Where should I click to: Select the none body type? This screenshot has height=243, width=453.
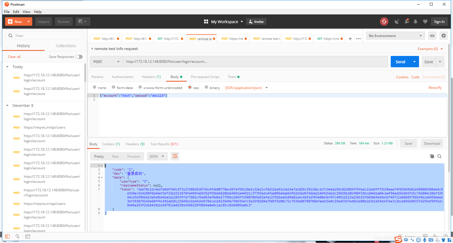(x=95, y=87)
